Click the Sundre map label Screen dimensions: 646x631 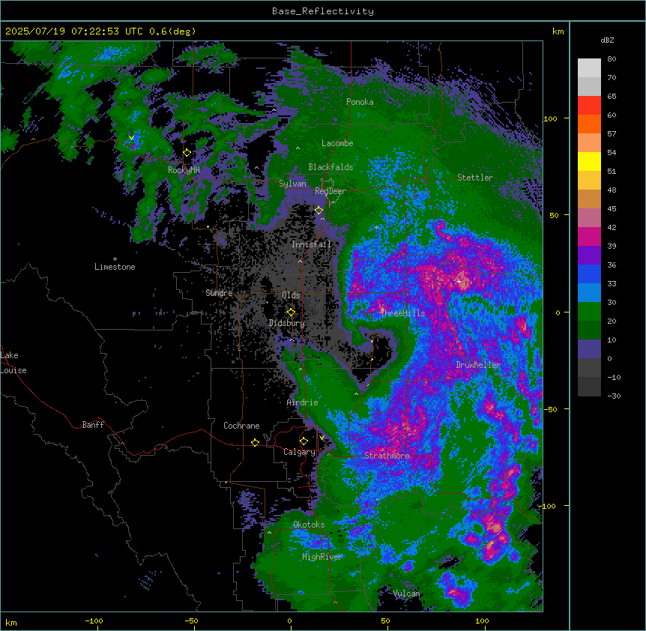[x=219, y=293]
